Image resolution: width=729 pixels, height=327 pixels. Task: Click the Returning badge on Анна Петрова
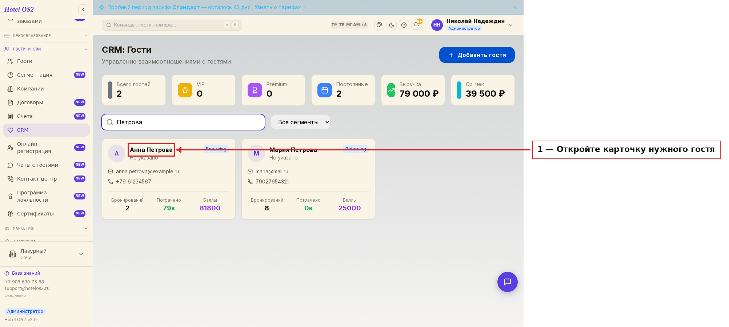[x=216, y=149]
